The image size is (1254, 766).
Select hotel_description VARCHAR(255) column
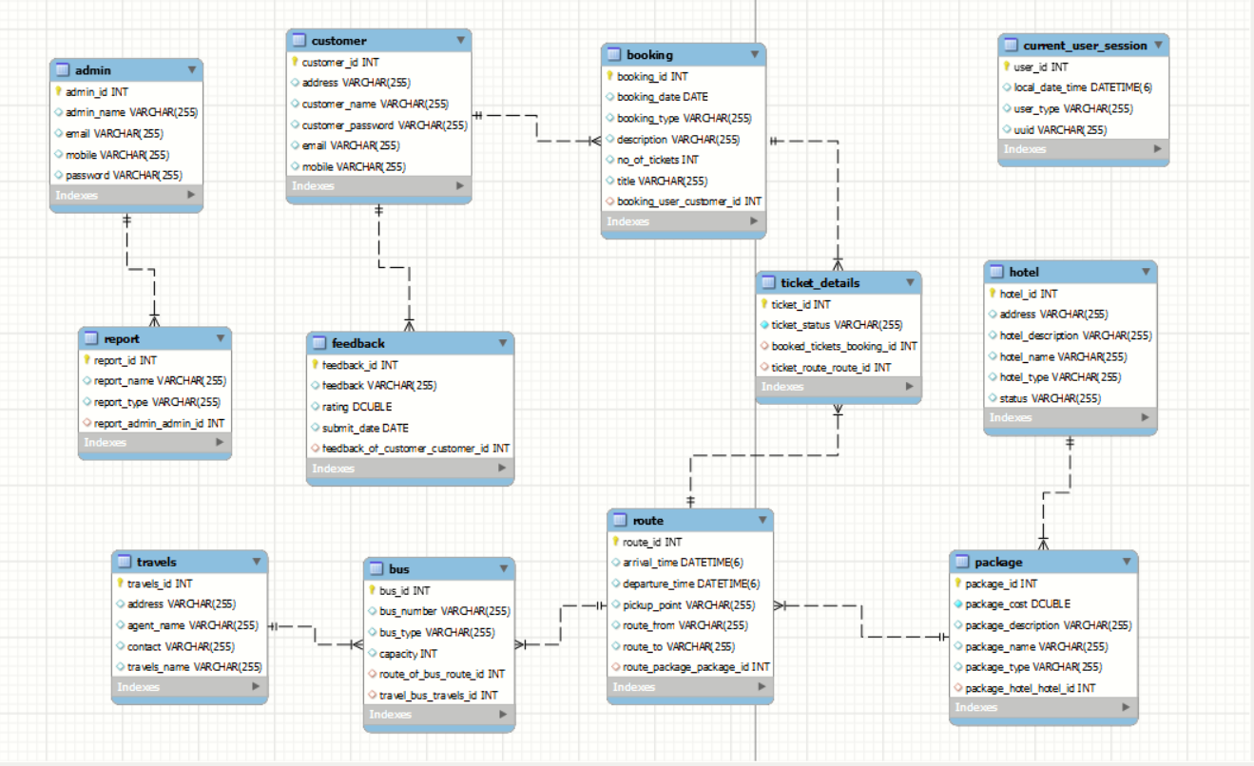pyautogui.click(x=1071, y=335)
